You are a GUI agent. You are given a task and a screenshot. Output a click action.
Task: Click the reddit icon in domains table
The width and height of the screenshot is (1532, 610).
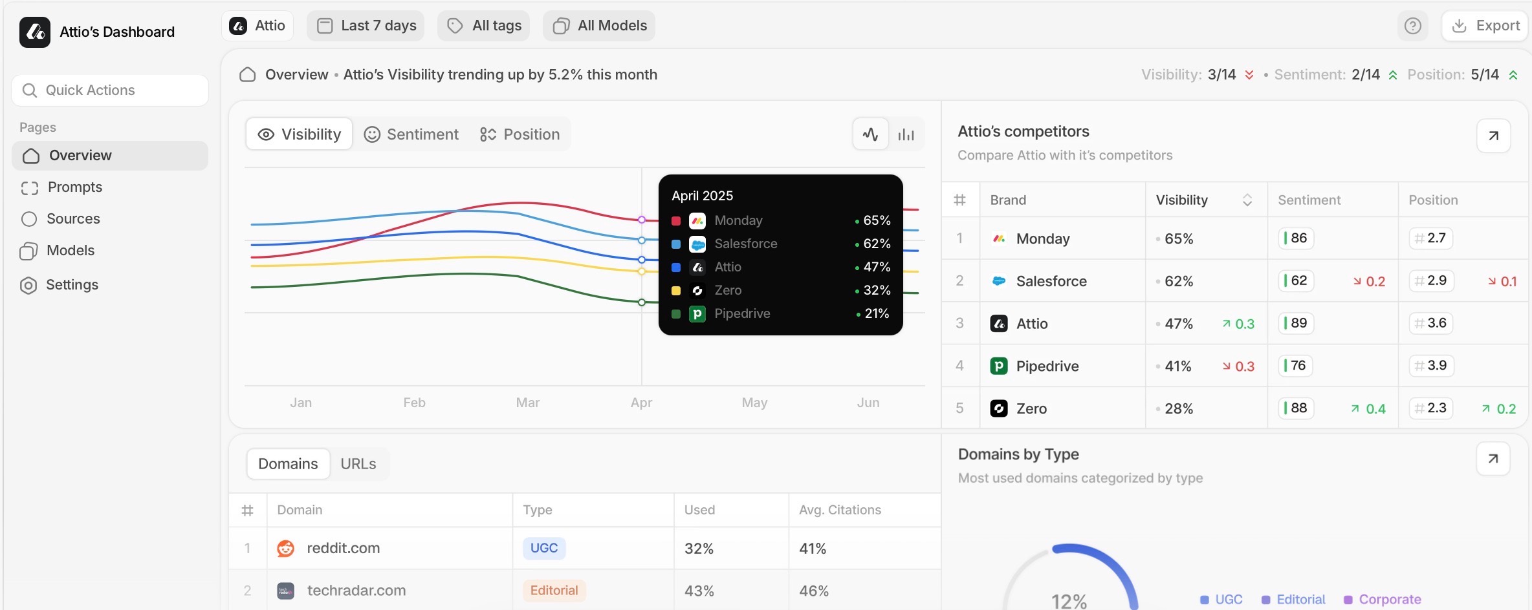(x=285, y=549)
